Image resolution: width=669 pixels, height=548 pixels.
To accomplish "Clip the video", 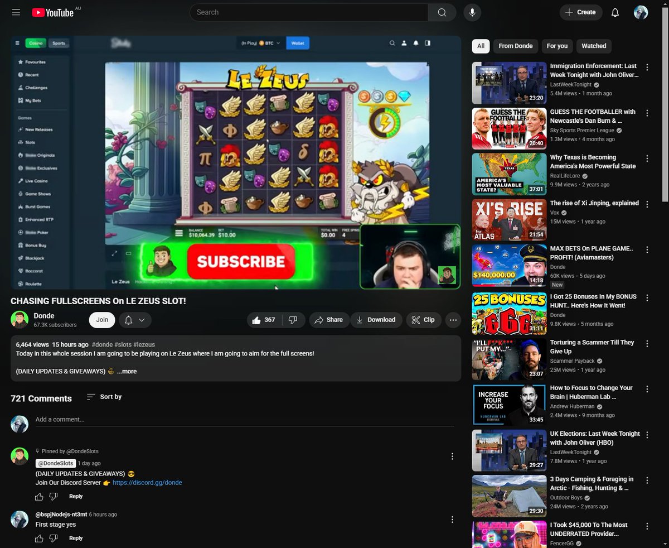I will click(x=423, y=320).
